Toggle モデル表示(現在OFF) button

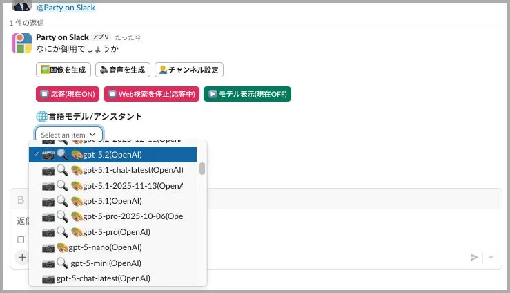[248, 94]
